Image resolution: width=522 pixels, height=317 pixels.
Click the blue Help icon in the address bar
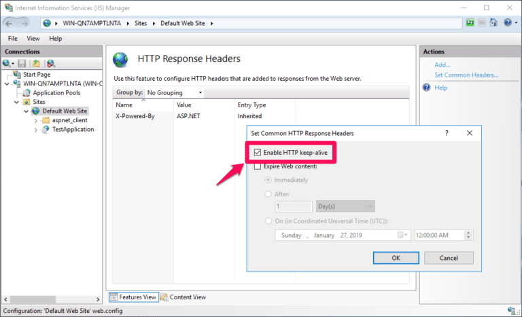(507, 24)
